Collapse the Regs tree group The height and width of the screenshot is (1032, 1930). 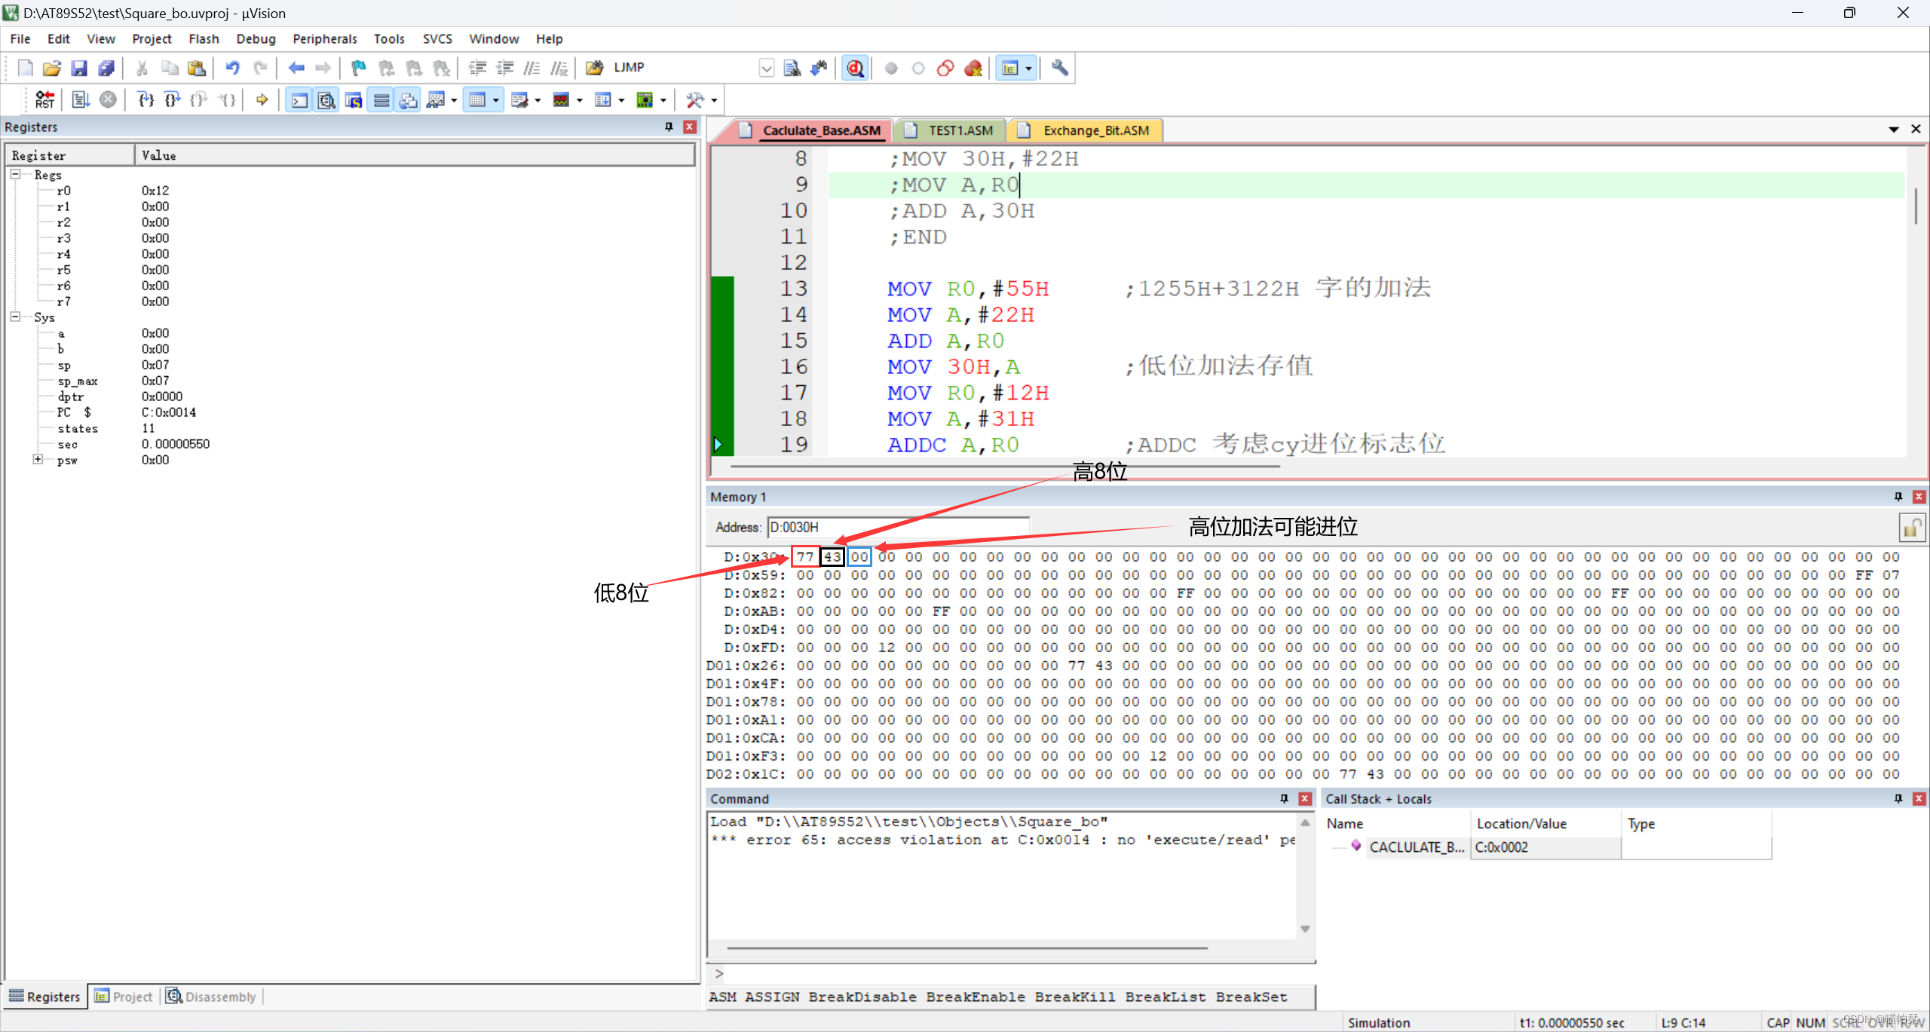(15, 174)
